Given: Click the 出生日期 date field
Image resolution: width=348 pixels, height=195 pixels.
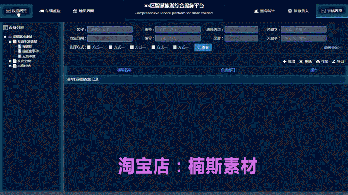Looking at the screenshot, I should tap(110, 38).
